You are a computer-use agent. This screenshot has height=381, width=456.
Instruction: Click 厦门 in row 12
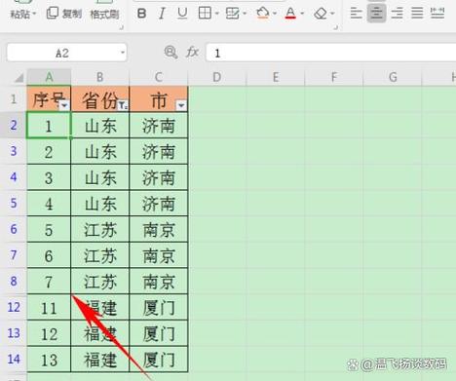[159, 308]
